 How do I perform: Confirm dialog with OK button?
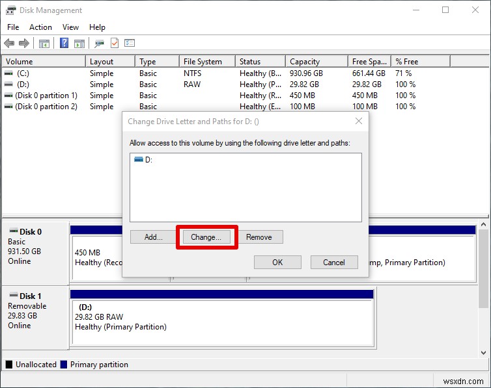[277, 263]
